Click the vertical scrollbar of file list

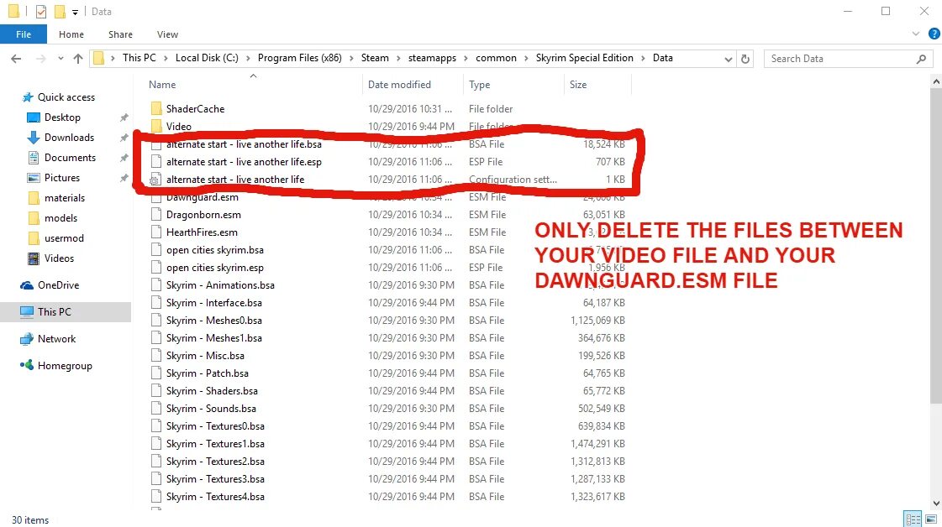pyautogui.click(x=936, y=246)
